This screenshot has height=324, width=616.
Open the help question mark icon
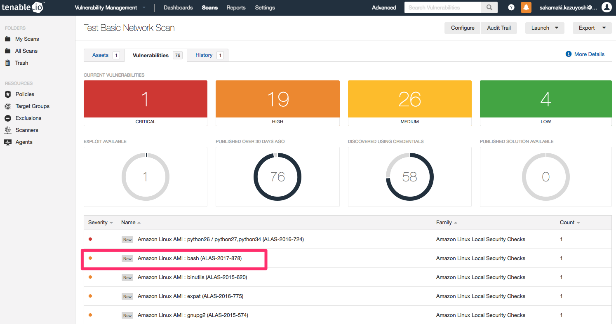(511, 7)
